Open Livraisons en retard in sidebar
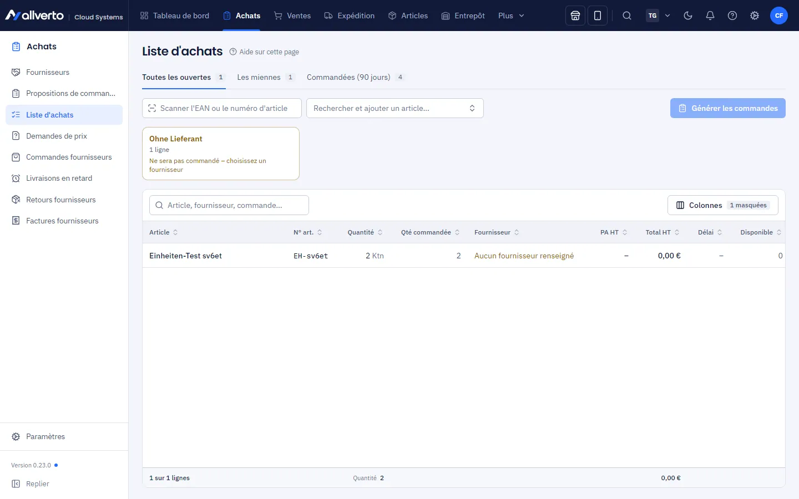799x499 pixels. tap(64, 178)
